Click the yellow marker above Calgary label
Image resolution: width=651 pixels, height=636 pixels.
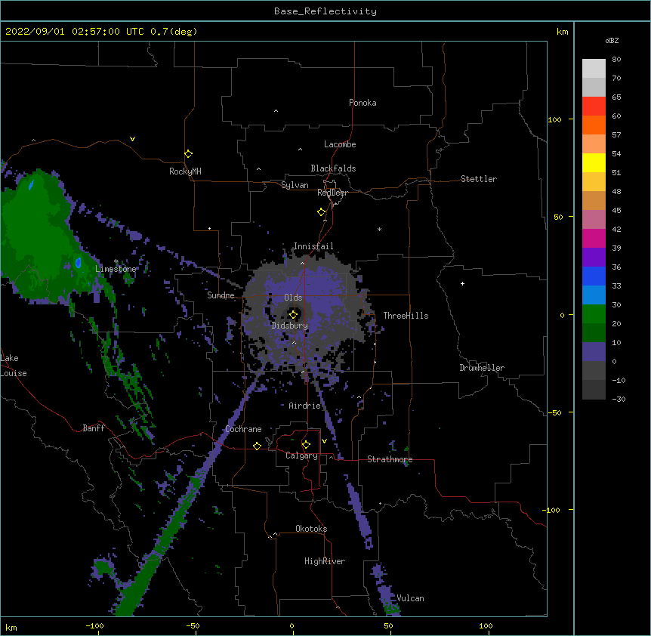tap(306, 445)
